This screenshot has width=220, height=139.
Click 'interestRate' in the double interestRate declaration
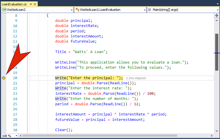84,26
